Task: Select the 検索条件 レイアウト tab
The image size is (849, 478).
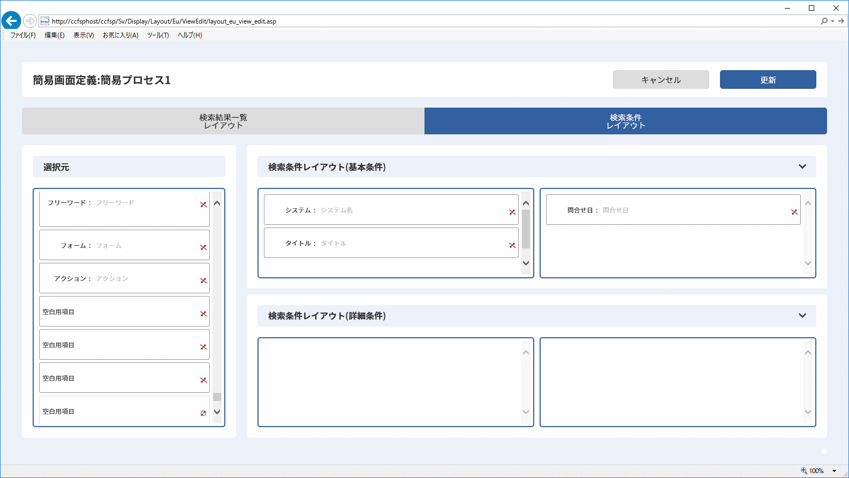Action: (x=626, y=121)
